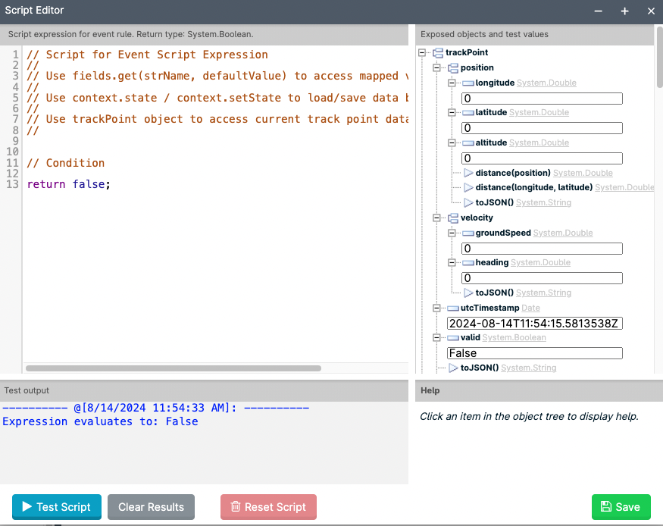The image size is (663, 526).
Task: Open System.String link of position toJSON()
Action: click(543, 202)
